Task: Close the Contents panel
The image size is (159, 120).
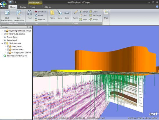Action: (x=30, y=27)
